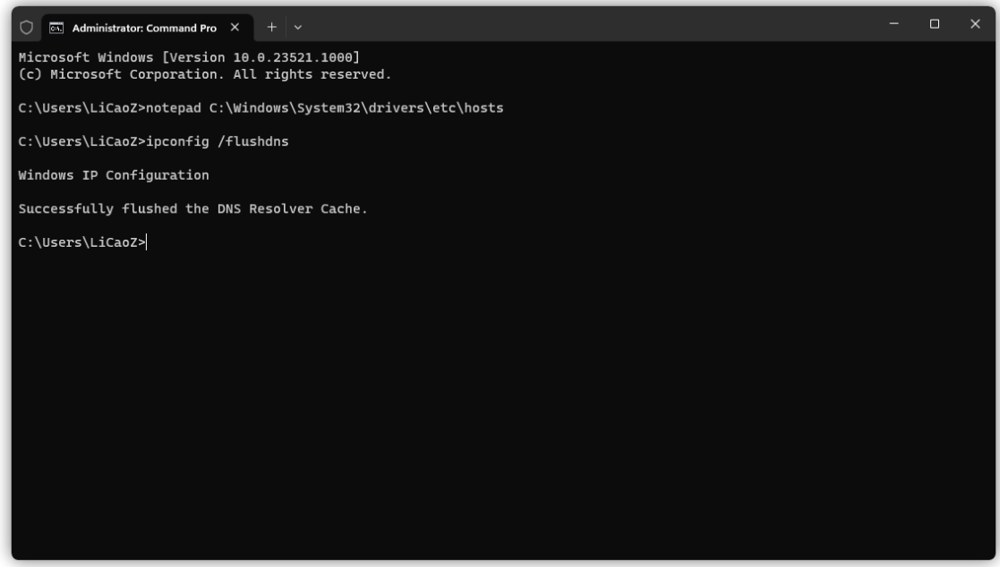The image size is (1000, 567).
Task: Minimize the terminal window
Action: [x=893, y=24]
